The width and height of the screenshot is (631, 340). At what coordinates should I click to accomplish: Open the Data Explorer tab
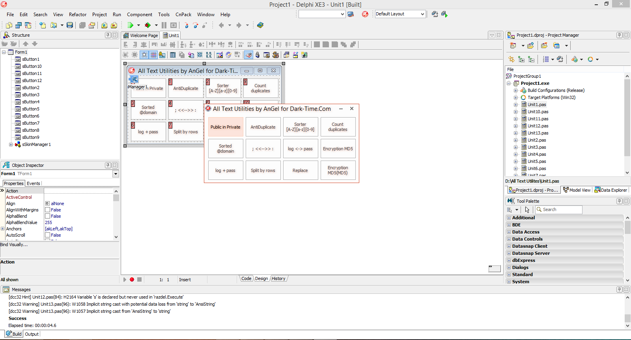(x=610, y=190)
